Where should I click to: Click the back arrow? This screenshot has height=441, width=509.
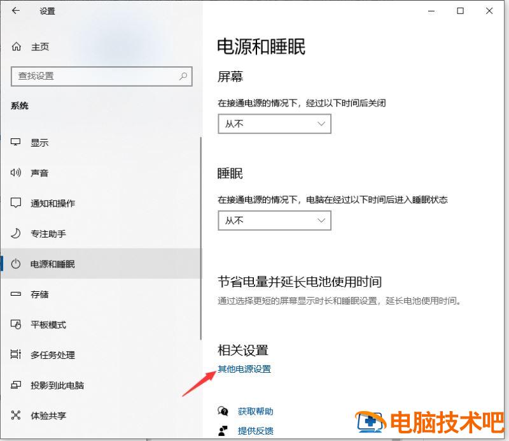coord(15,11)
